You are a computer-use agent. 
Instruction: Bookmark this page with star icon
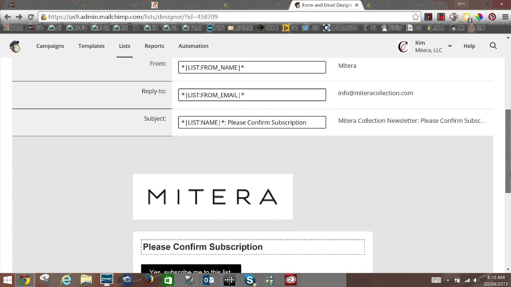(416, 17)
